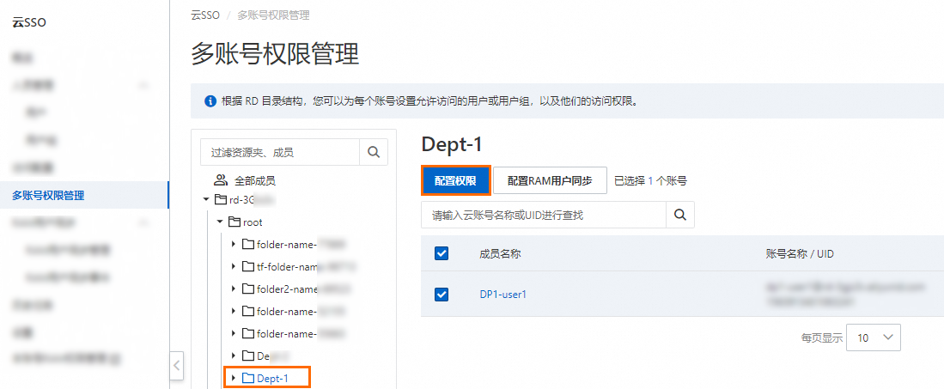Click the 过滤资源夹、成员 filter input

(x=280, y=152)
